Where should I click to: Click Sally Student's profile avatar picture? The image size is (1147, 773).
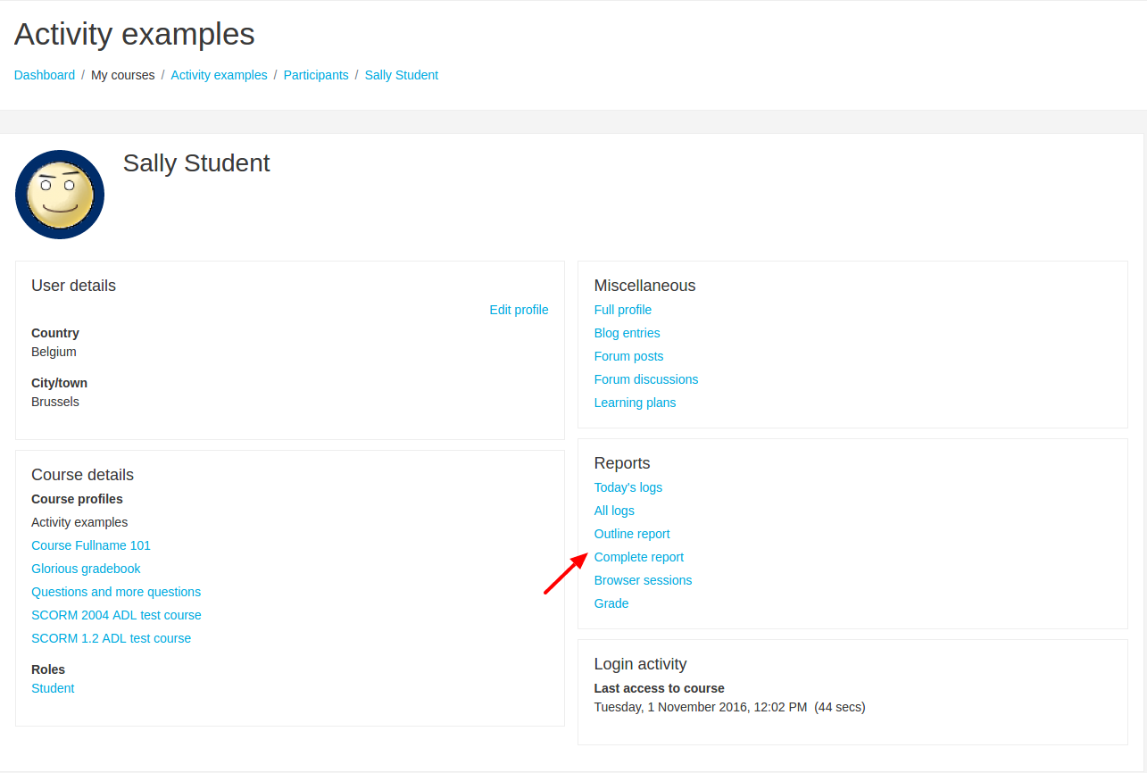[60, 195]
